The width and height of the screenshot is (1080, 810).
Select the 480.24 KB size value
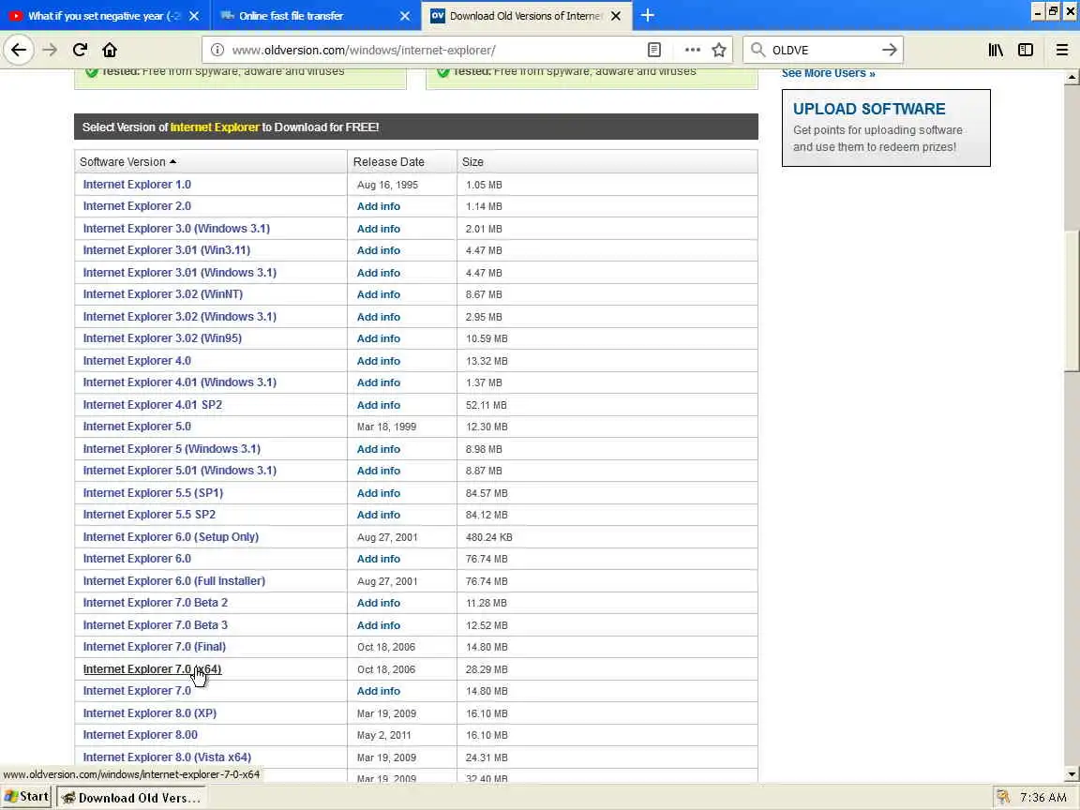click(x=489, y=537)
